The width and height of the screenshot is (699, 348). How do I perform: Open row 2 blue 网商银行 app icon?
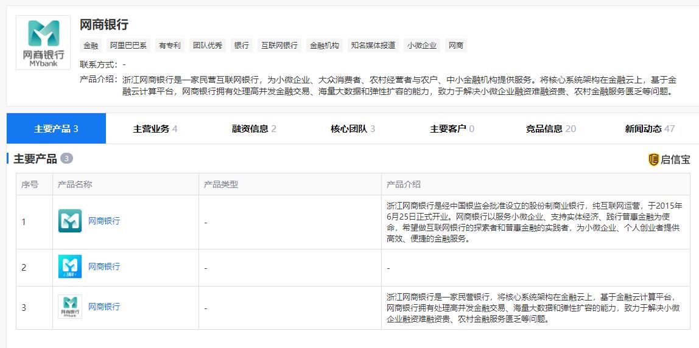70,266
